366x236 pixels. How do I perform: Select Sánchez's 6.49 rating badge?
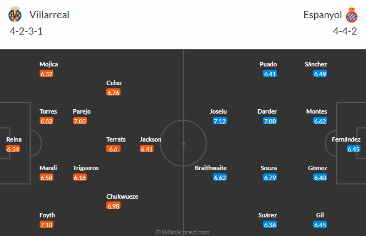(x=320, y=74)
